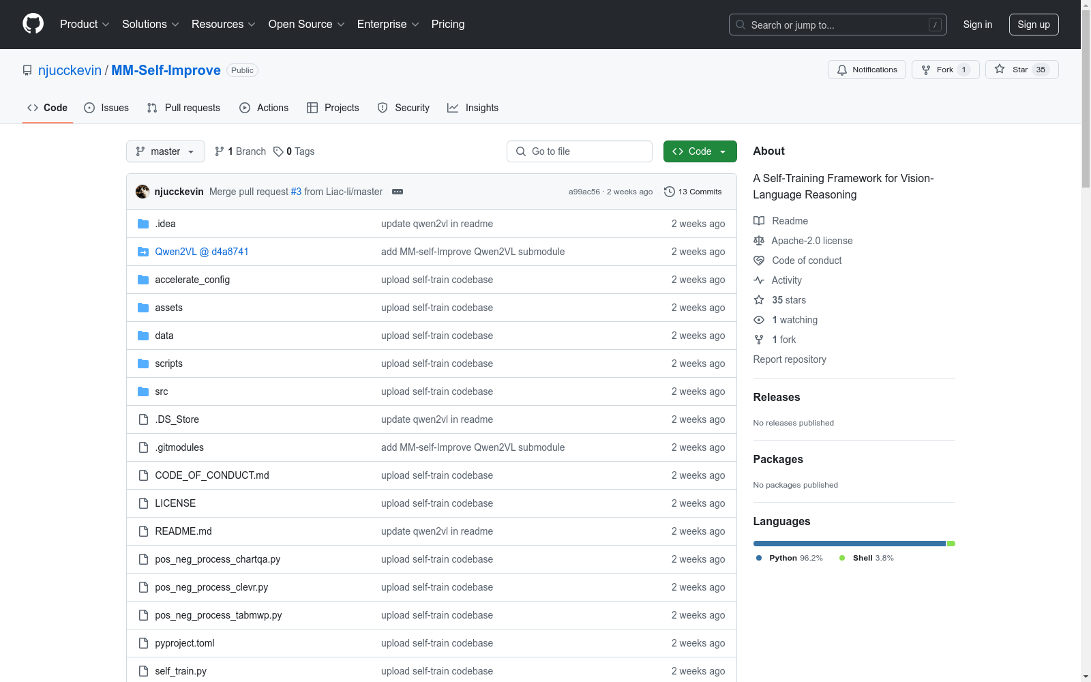1091x682 pixels.
Task: Open the njucckevin owner profile link
Action: pos(70,70)
